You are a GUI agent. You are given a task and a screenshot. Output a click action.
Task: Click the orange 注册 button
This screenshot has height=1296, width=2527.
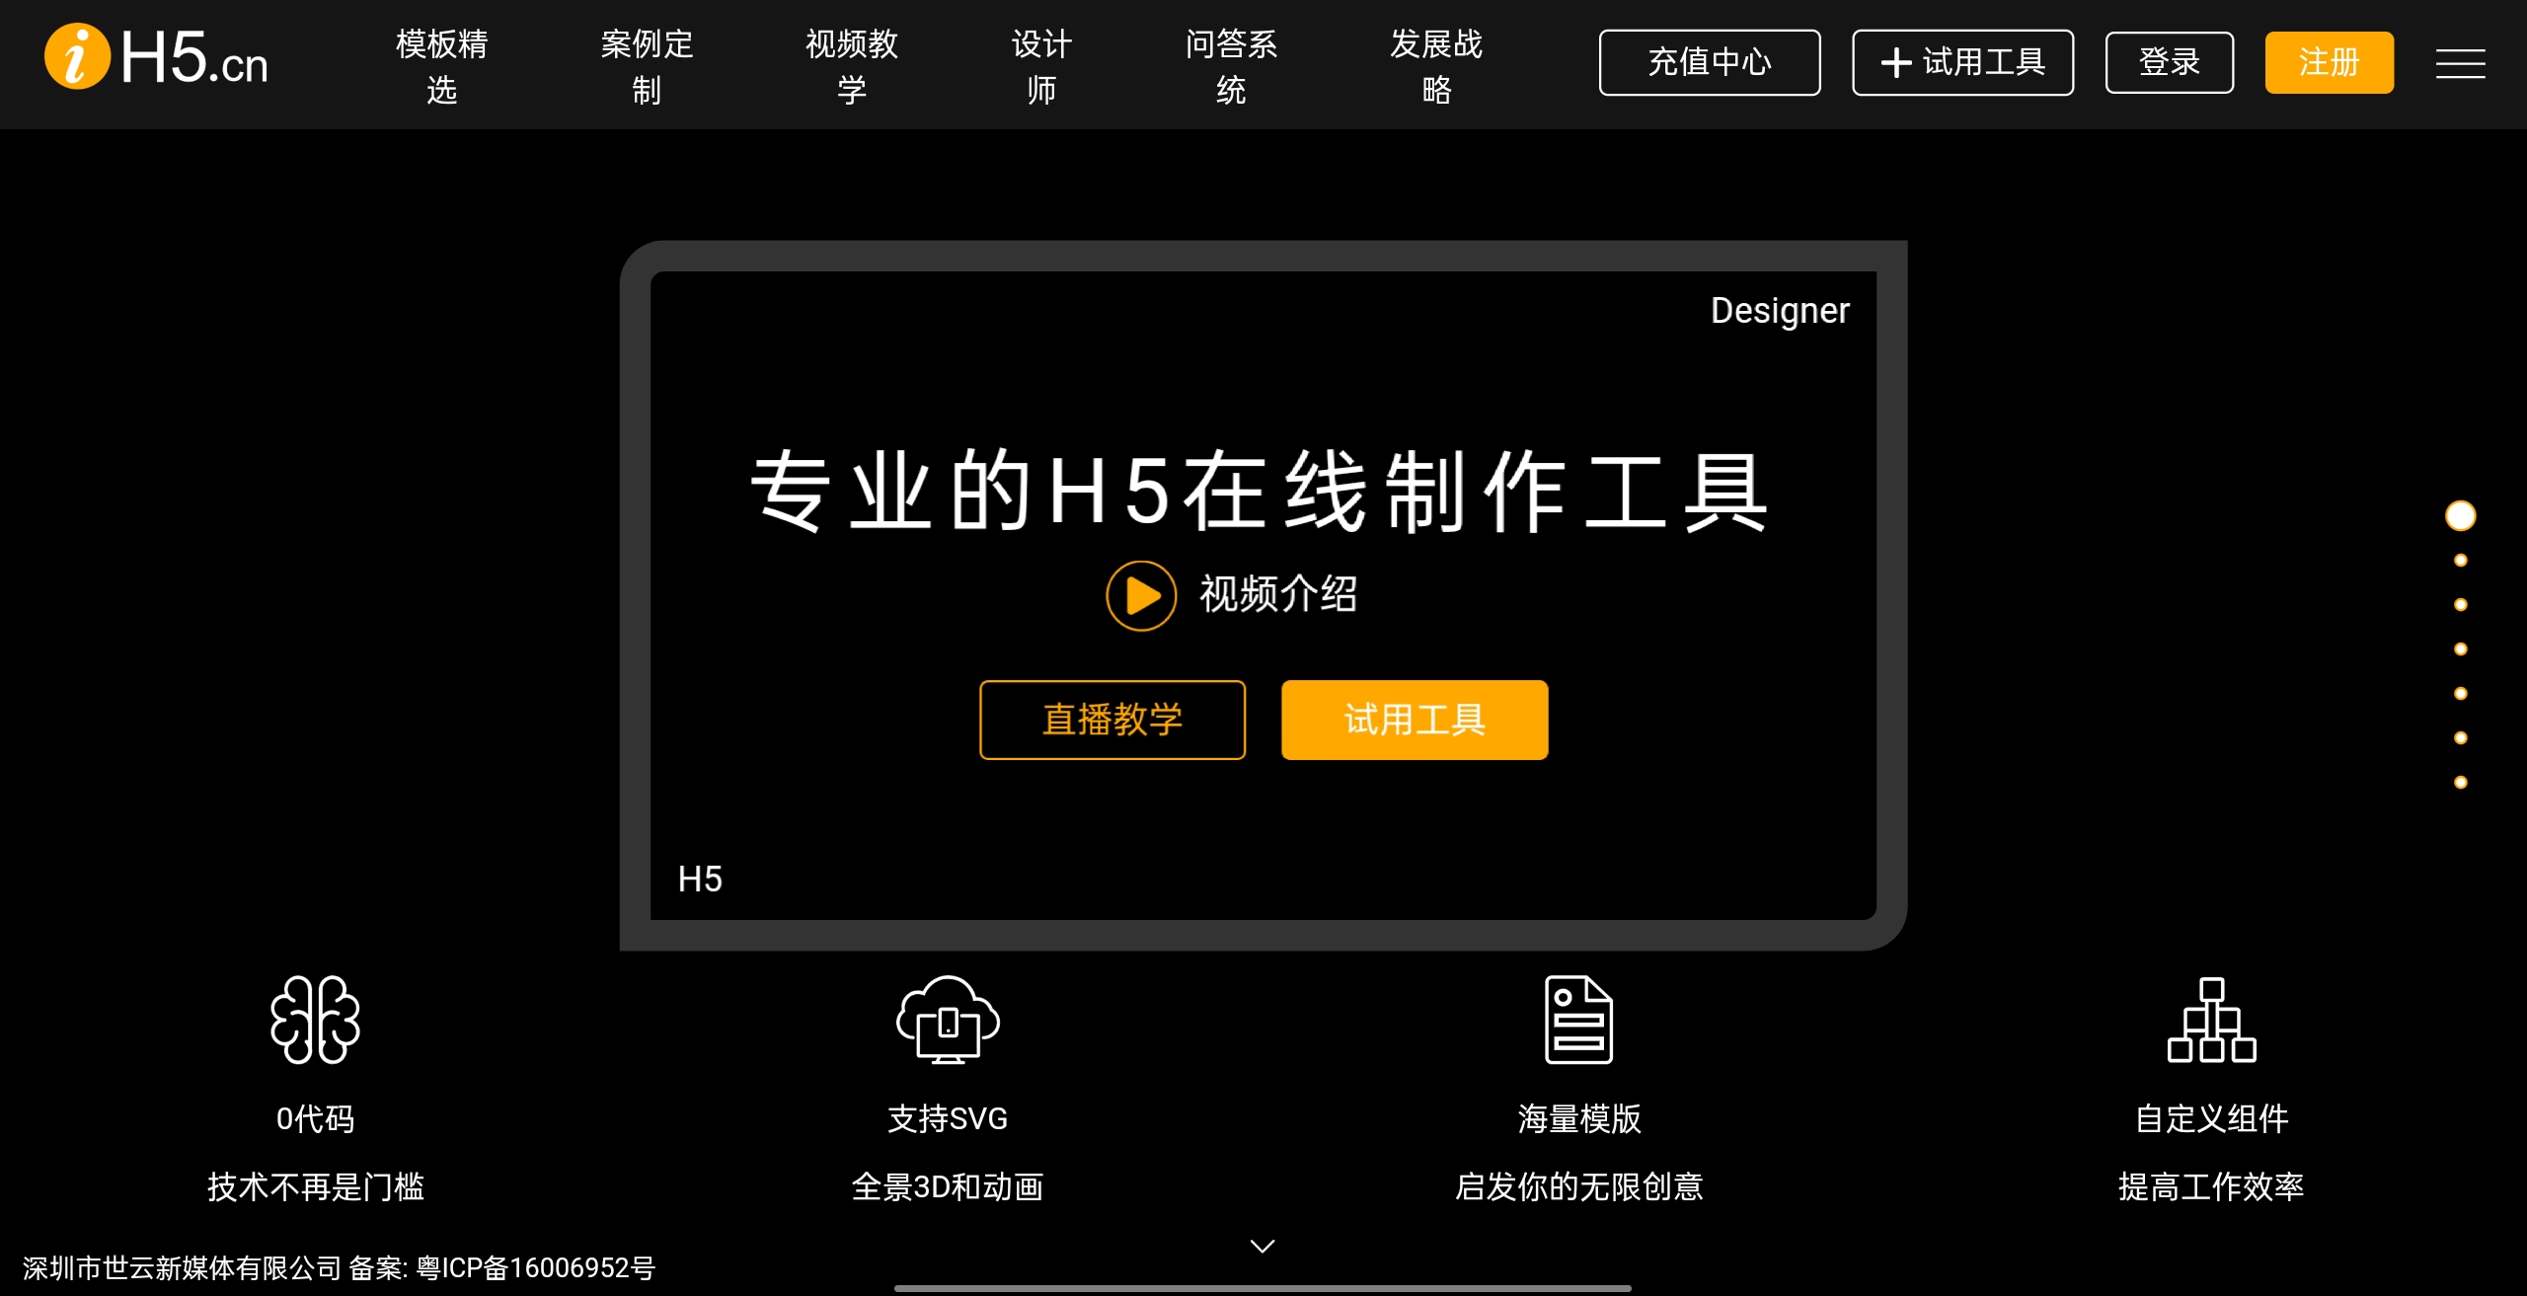2329,63
